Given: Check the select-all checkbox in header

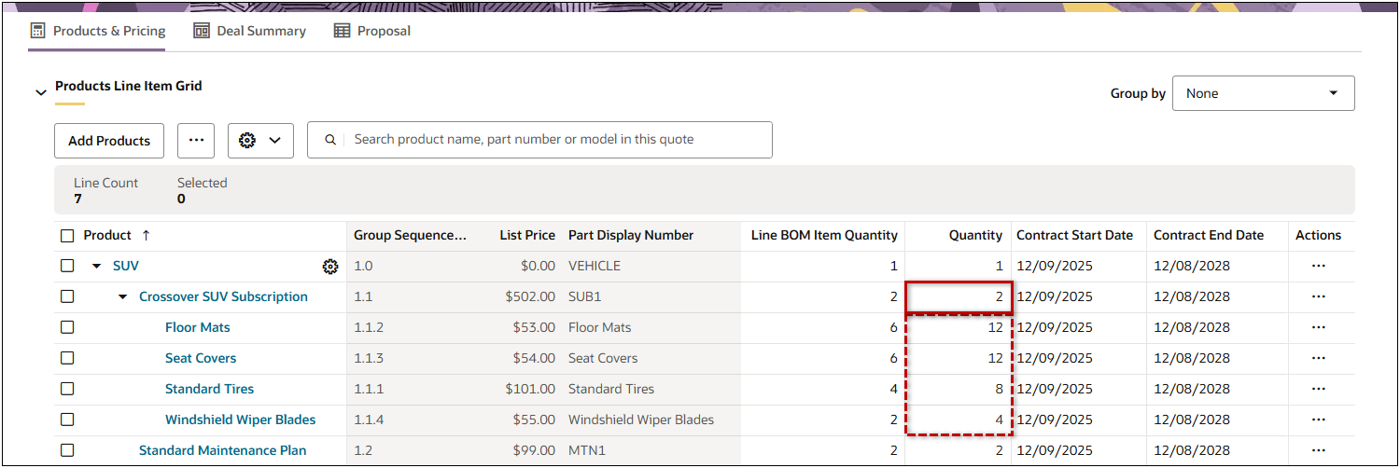Looking at the screenshot, I should (x=67, y=236).
